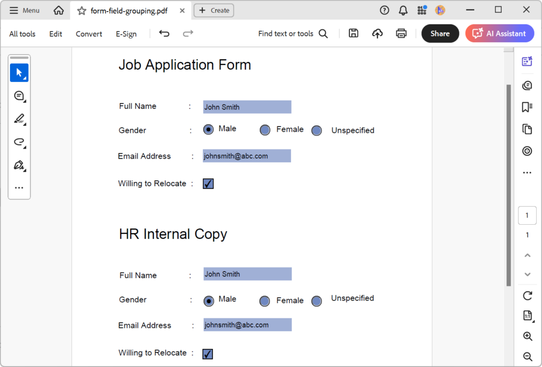Screen dimensions: 542x367
Task: Rotate the page clockwise
Action: (527, 296)
